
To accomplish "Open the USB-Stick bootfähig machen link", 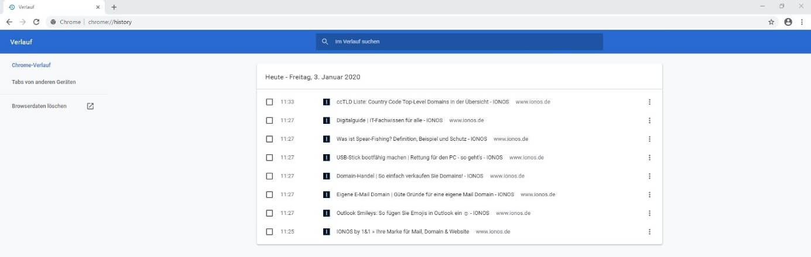I will (420, 158).
